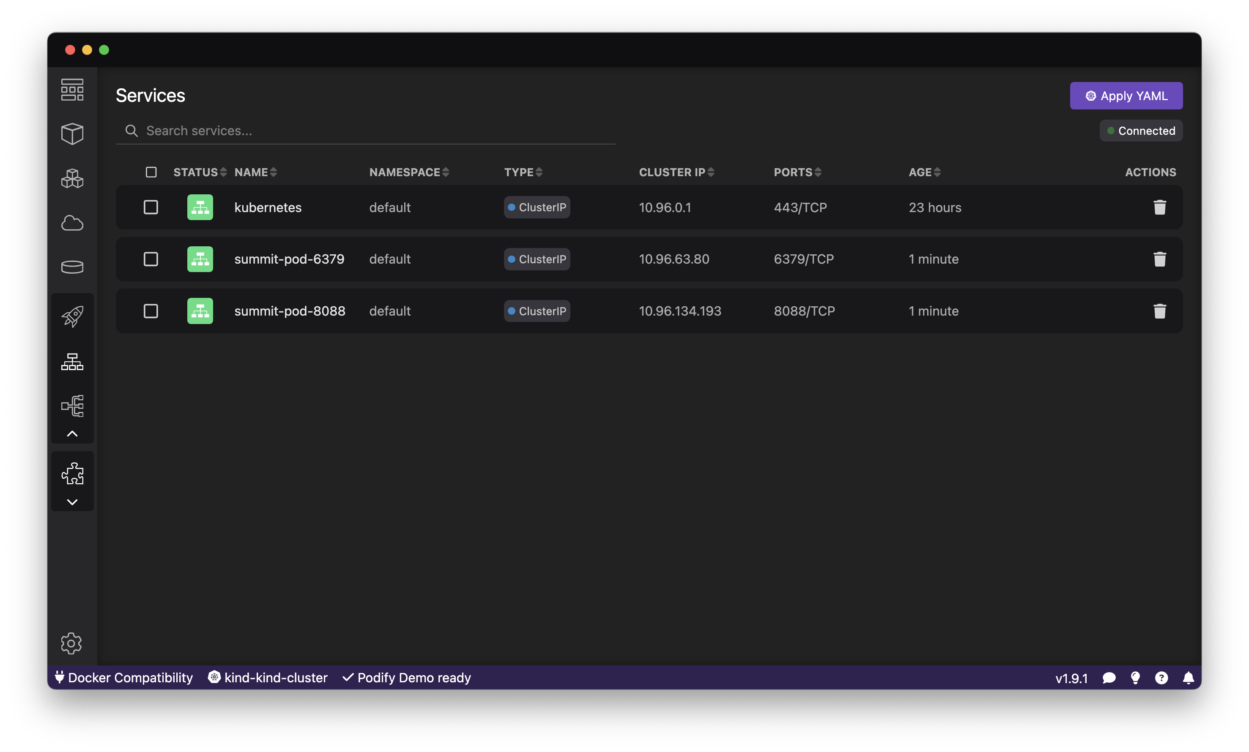This screenshot has width=1249, height=752.
Task: Open the Containers cube icon in sidebar
Action: (x=72, y=134)
